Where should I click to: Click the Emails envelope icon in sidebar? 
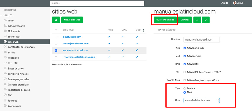(5, 52)
